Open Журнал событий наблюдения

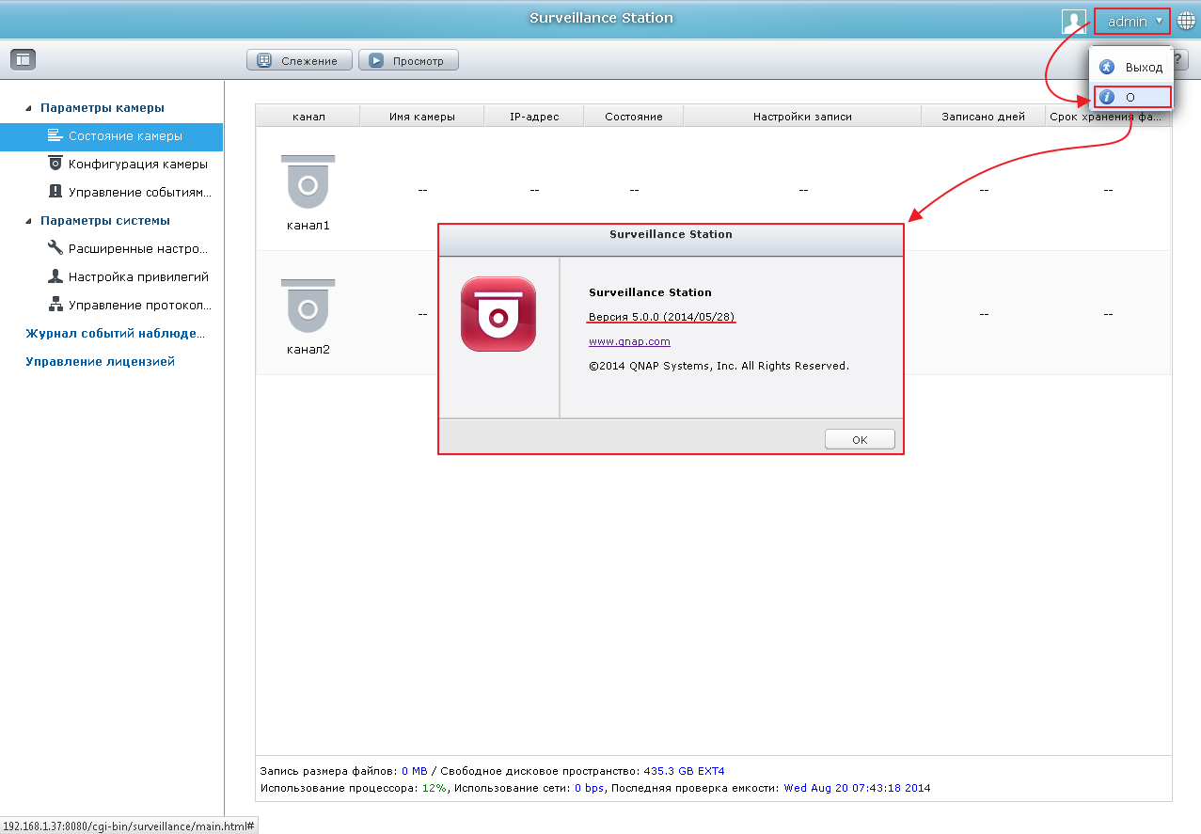click(x=115, y=333)
